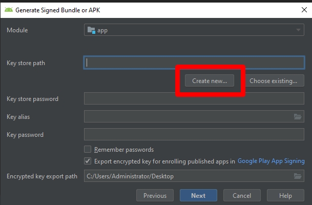The image size is (312, 205).
Task: Click the app module folder icon
Action: [91, 30]
